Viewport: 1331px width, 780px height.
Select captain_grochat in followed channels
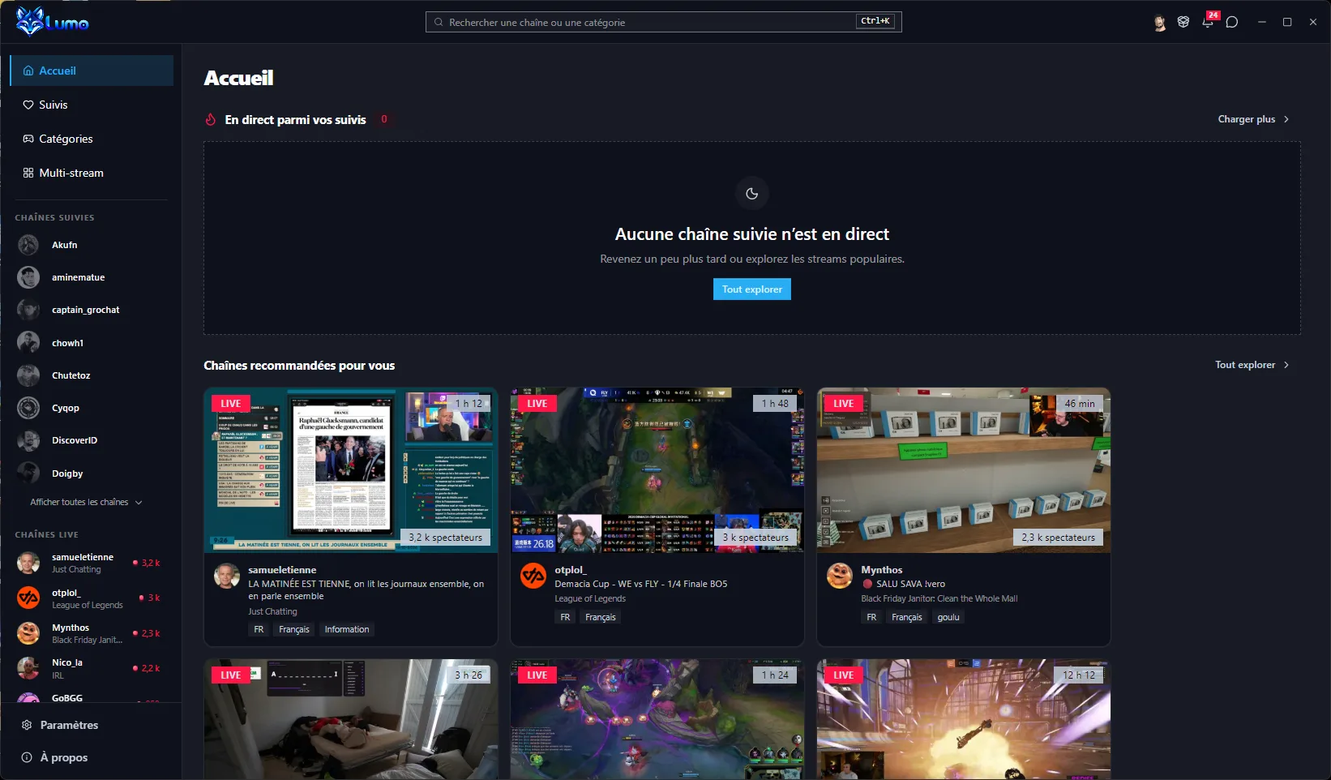pos(89,310)
